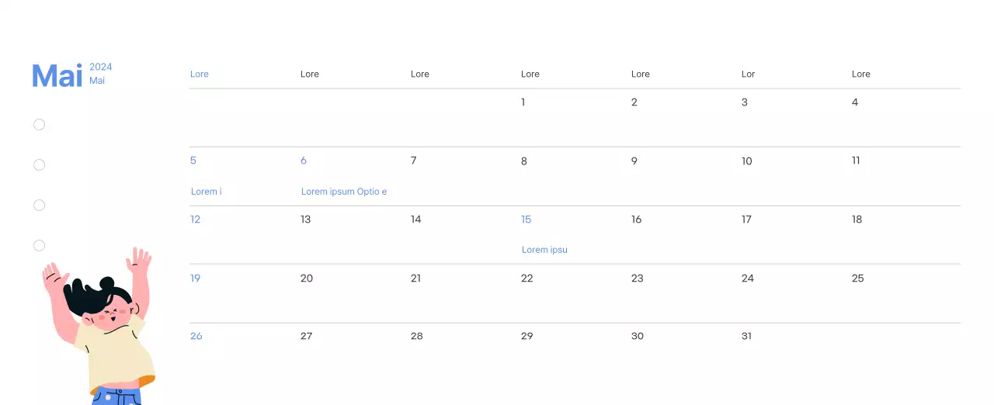
Task: Choose date 22 in the calendar grid
Action: (x=527, y=278)
